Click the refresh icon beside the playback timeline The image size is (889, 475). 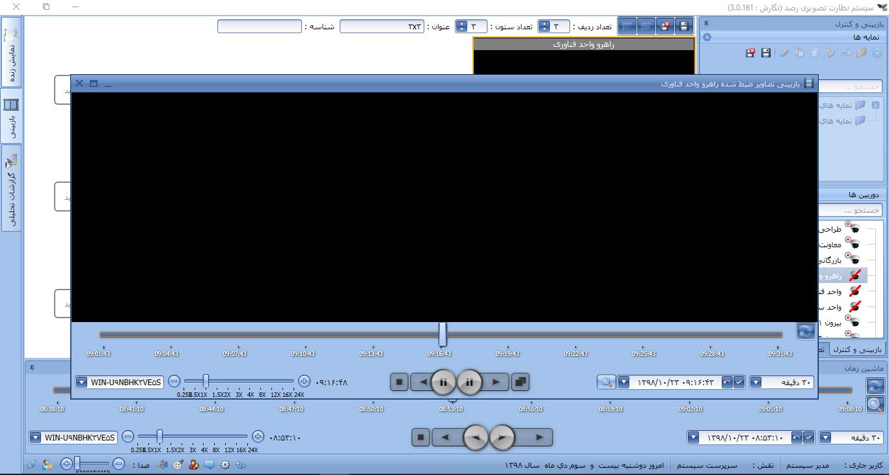pyautogui.click(x=806, y=331)
